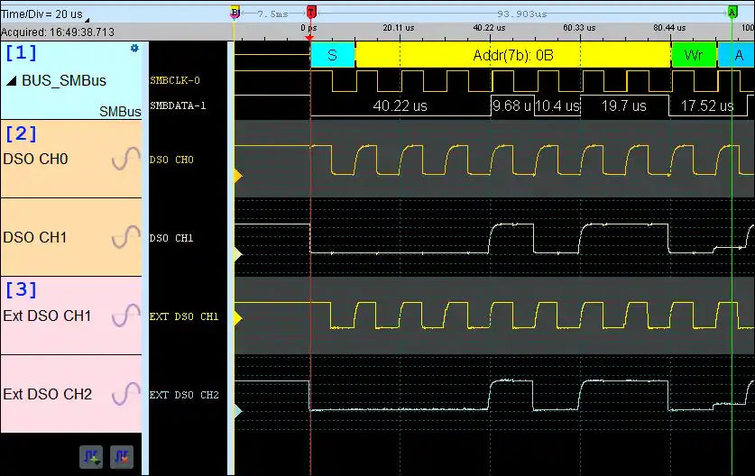Click the 80.44 us ruler tick label
The image size is (755, 476).
[x=669, y=28]
